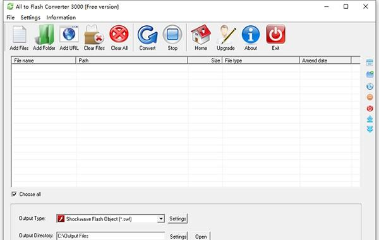The width and height of the screenshot is (379, 240).
Task: Click the Path column header
Action: [x=132, y=61]
